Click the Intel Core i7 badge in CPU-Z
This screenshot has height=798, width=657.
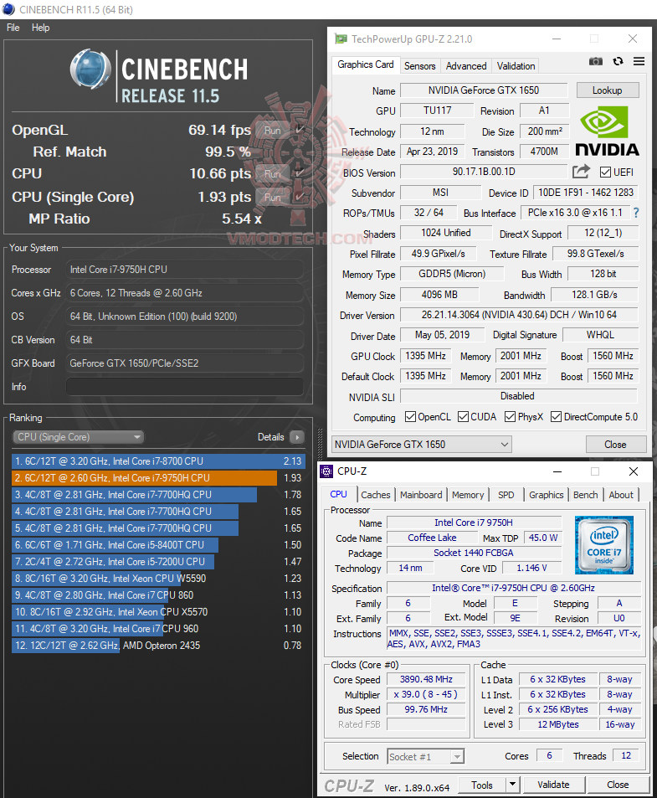604,544
